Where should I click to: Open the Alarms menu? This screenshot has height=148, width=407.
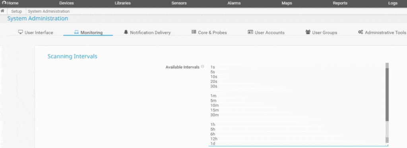tap(234, 3)
